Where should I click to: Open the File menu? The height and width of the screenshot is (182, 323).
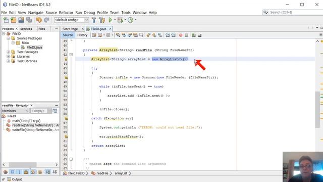(x=4, y=13)
